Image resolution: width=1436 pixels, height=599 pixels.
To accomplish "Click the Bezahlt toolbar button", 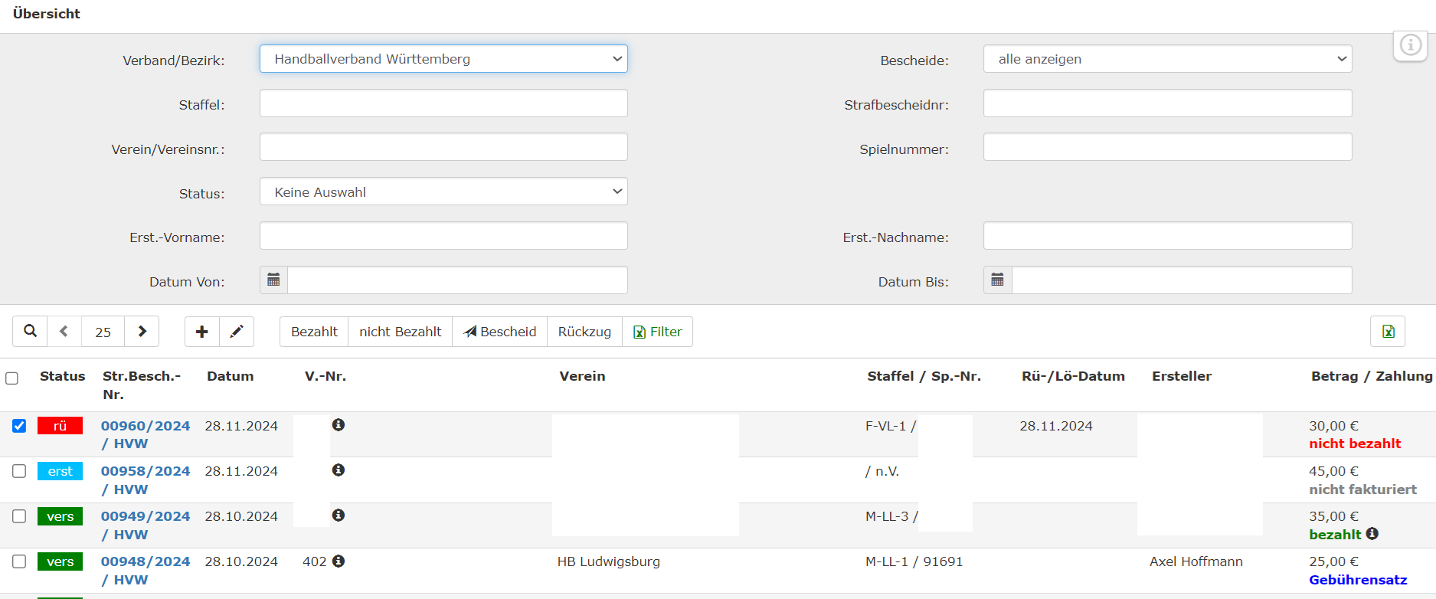I will click(314, 332).
